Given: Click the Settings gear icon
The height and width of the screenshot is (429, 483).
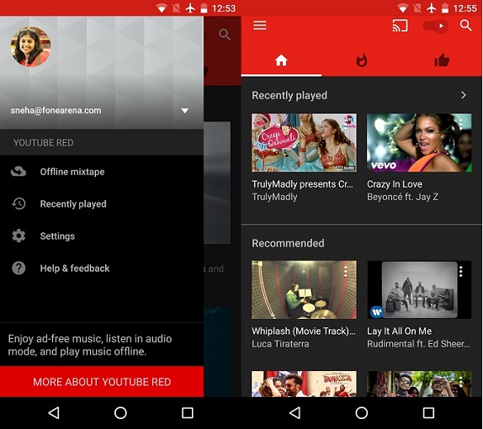Looking at the screenshot, I should click(19, 236).
